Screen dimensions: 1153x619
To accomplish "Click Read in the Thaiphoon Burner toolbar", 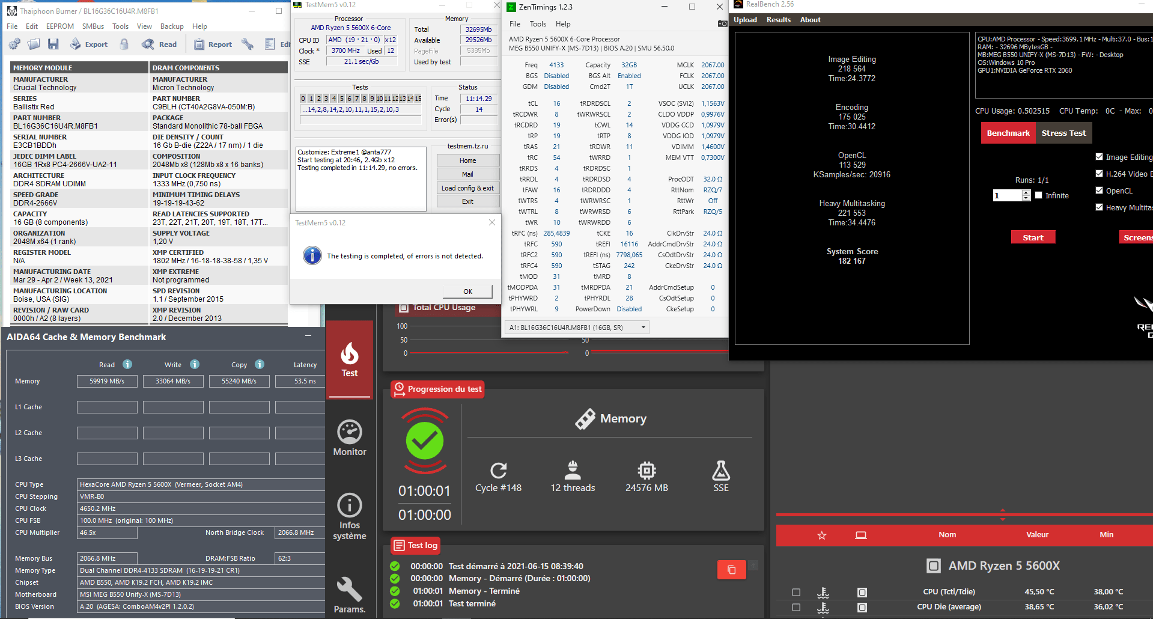I will click(159, 44).
